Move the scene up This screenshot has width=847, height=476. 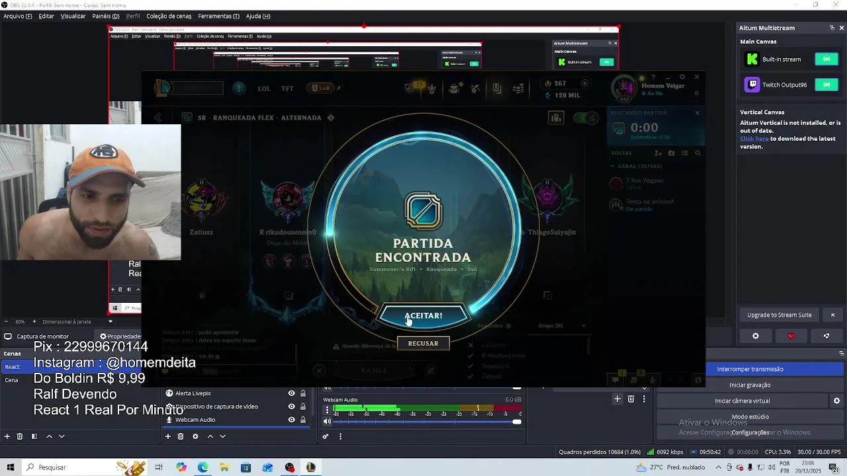[x=49, y=436]
